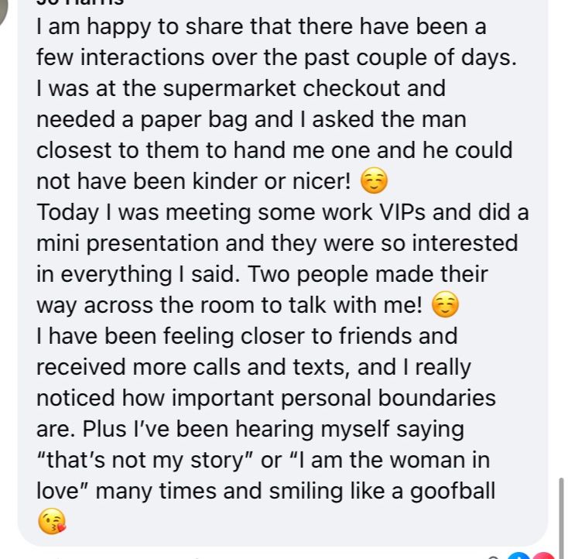The height and width of the screenshot is (559, 568).
Task: Click the words "paper bag" in the comment
Action: [193, 120]
